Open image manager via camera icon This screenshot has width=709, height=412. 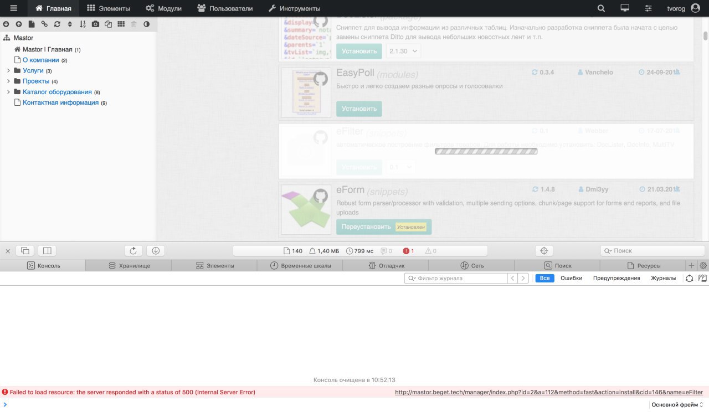[95, 24]
